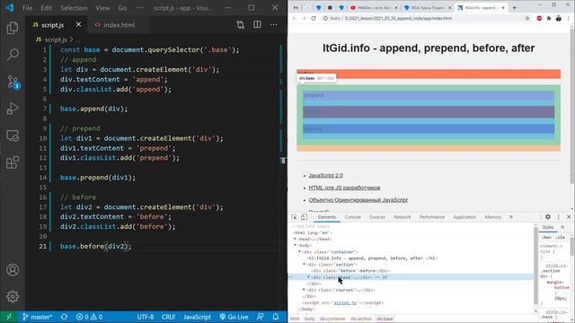This screenshot has height=323, width=575.
Task: Expand the head element in DOM tree
Action: point(296,239)
